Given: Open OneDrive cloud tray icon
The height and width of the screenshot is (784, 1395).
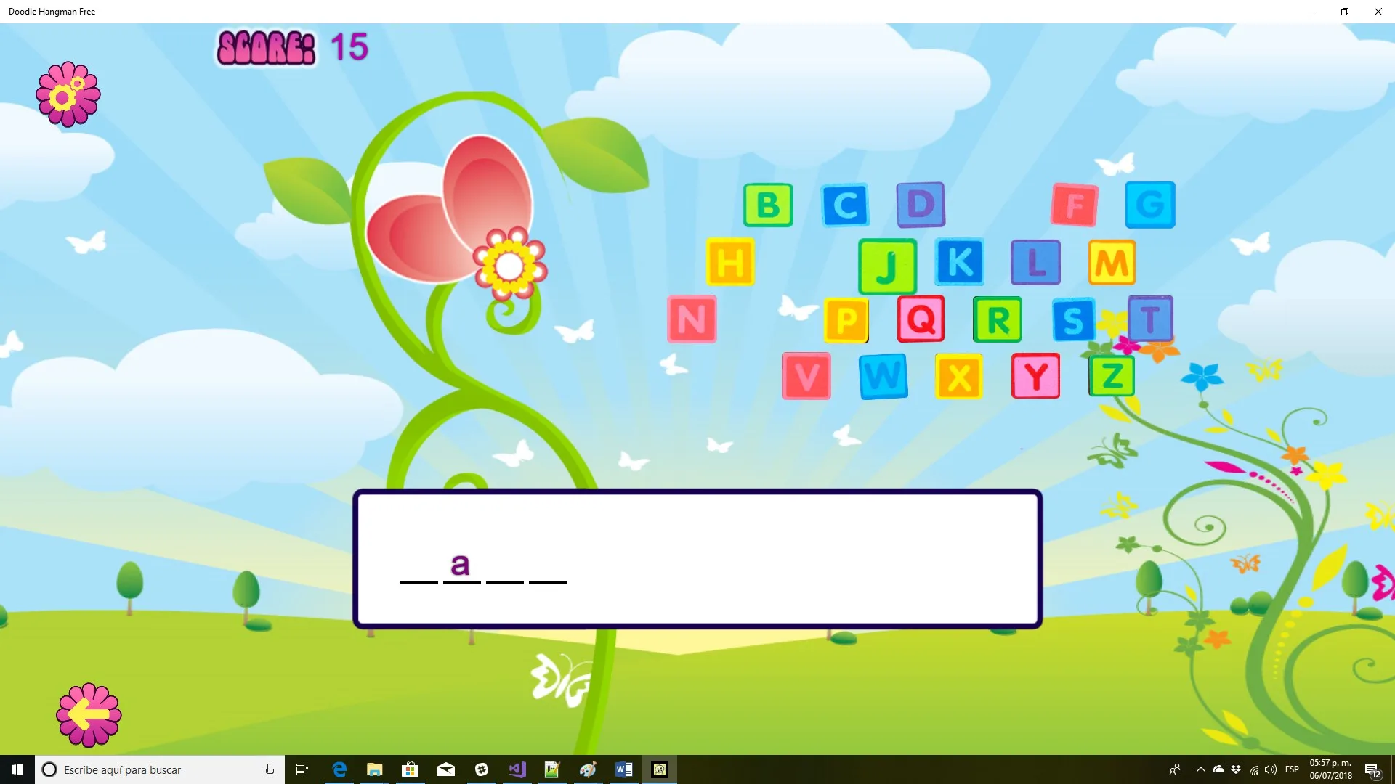Looking at the screenshot, I should tap(1218, 769).
